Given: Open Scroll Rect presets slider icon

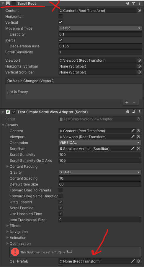Looking at the screenshot, I should coord(134,3).
